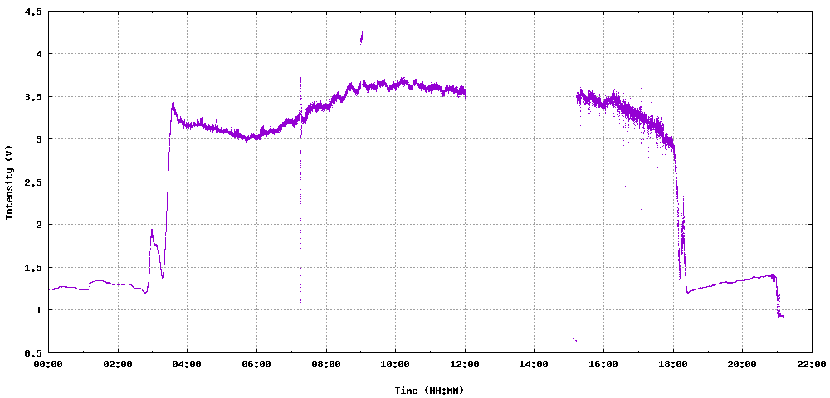
Task: Click the 06:00 x-axis tick label
Action: (256, 364)
